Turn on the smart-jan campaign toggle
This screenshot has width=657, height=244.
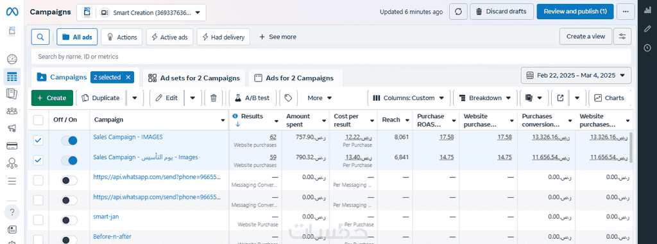69,220
